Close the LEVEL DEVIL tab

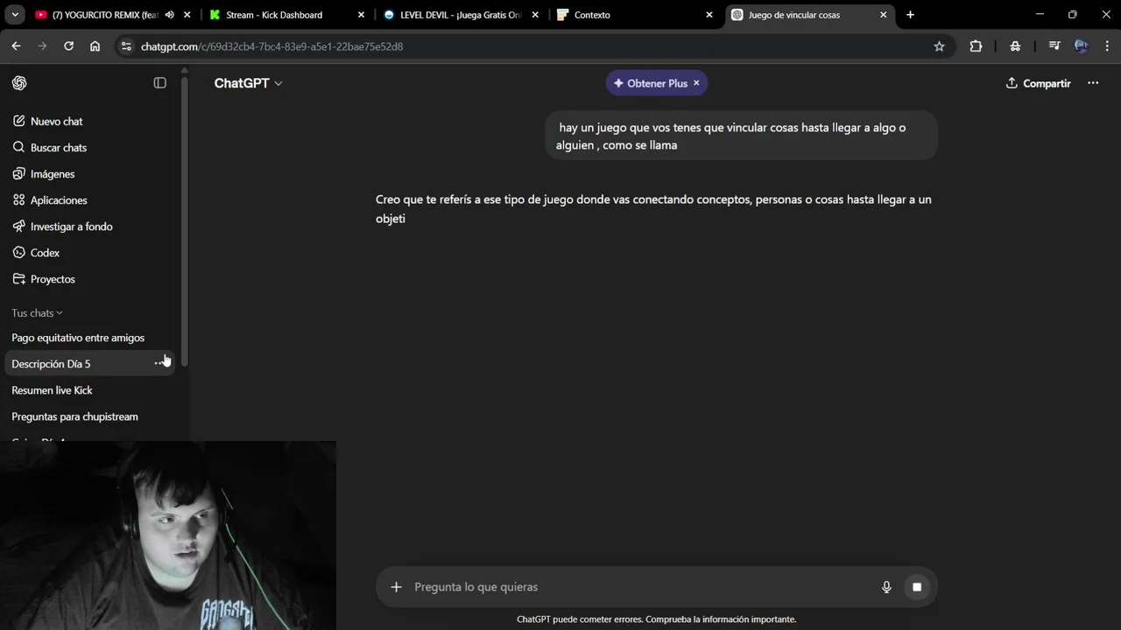tap(535, 15)
